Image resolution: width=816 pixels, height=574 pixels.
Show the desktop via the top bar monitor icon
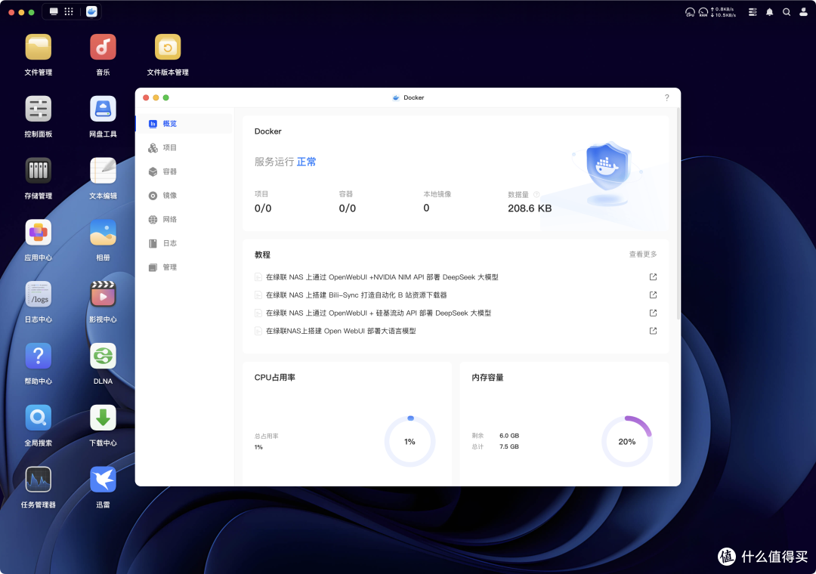click(x=54, y=11)
